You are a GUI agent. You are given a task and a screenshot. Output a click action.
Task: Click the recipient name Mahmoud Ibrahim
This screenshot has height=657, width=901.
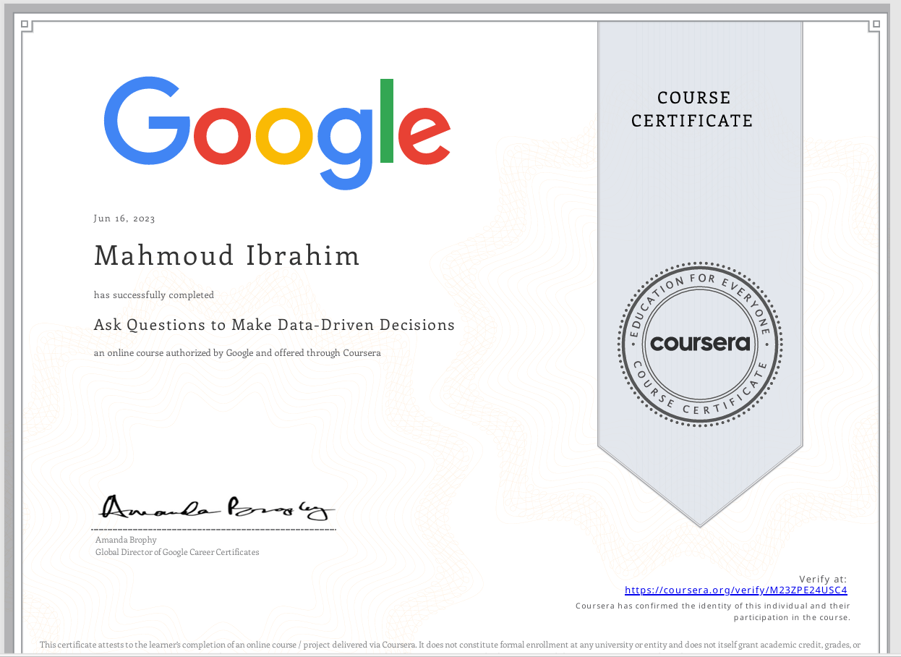click(x=227, y=255)
